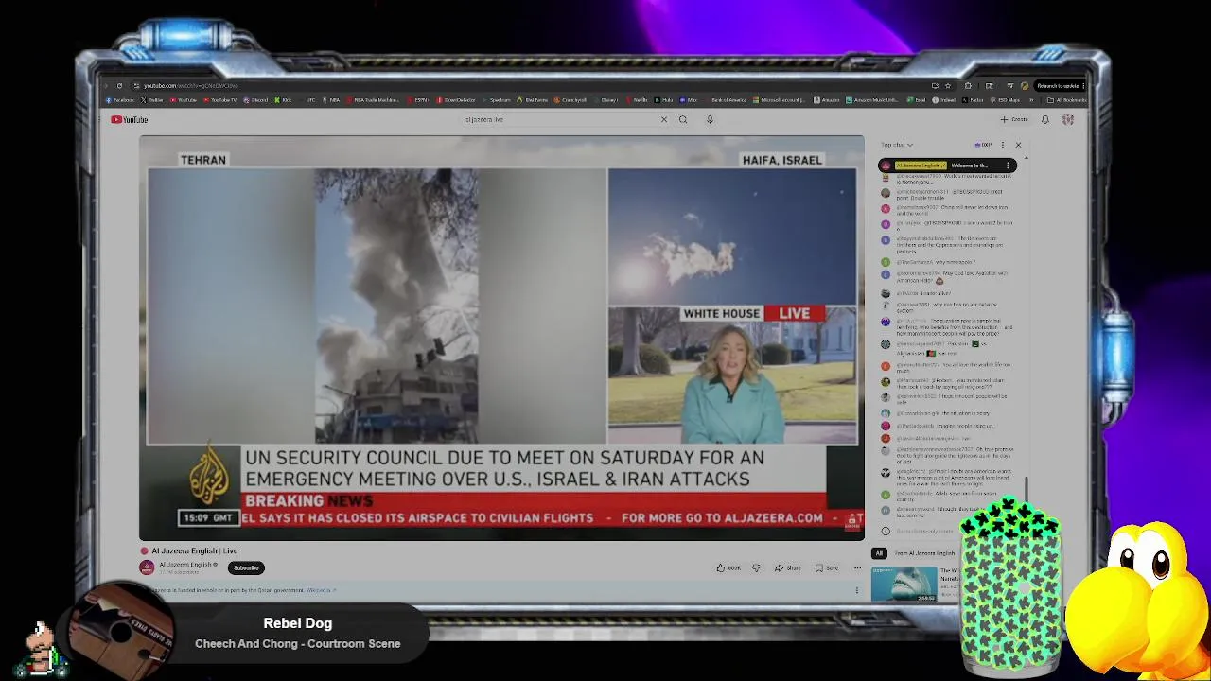The image size is (1211, 681).
Task: Start voice search with microphone icon
Action: (x=710, y=119)
